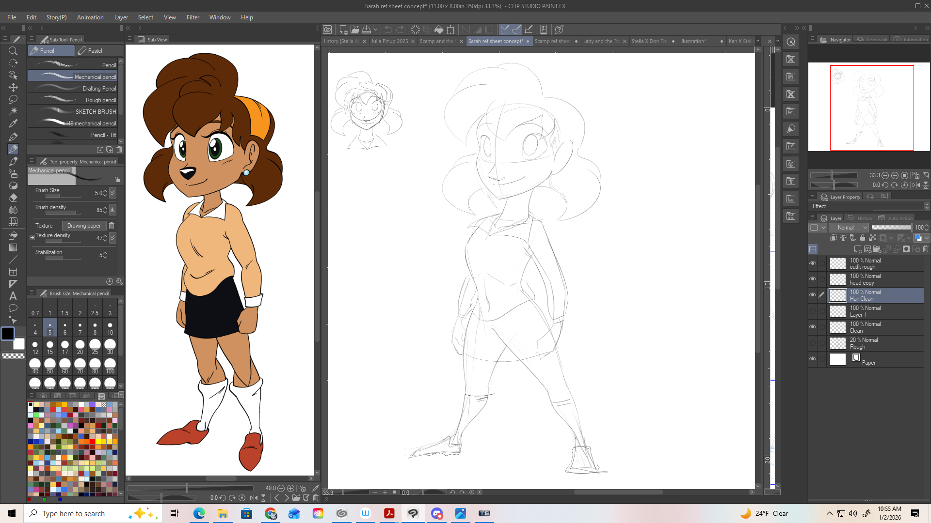Show the Rough layer
This screenshot has height=523, width=931.
click(x=813, y=343)
